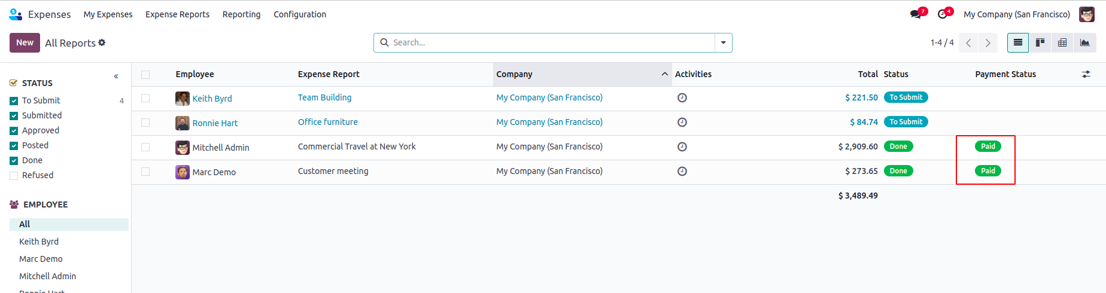Open the Team Building expense report
1106x293 pixels.
click(325, 97)
